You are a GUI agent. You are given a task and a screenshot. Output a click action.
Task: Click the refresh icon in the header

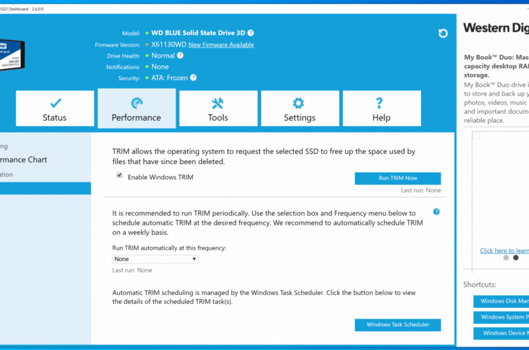point(443,33)
